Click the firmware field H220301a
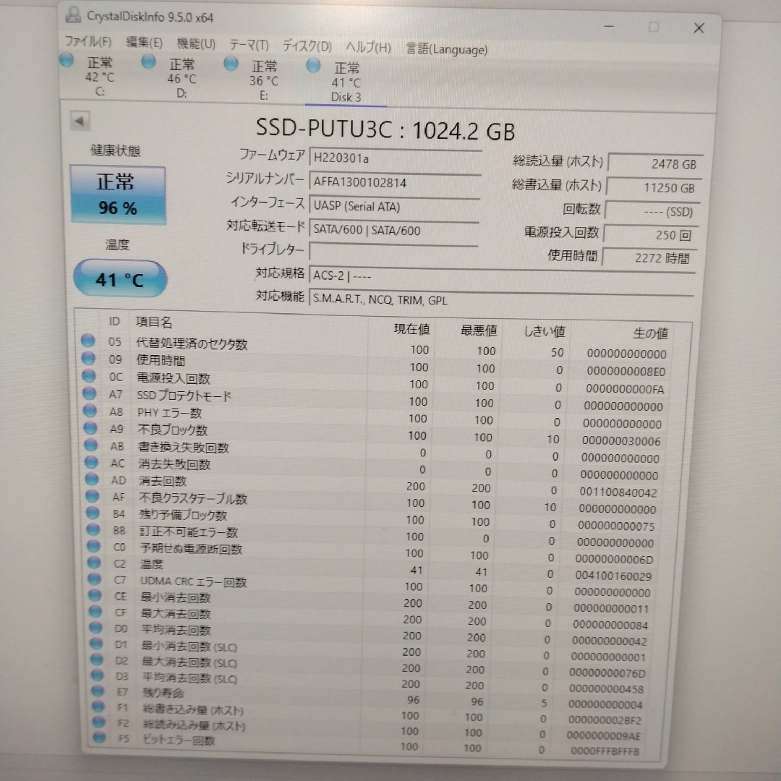 pyautogui.click(x=395, y=158)
